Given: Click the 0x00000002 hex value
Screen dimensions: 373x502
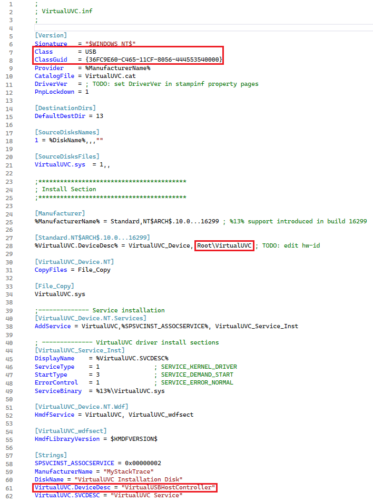Looking at the screenshot, I should click(x=143, y=463).
